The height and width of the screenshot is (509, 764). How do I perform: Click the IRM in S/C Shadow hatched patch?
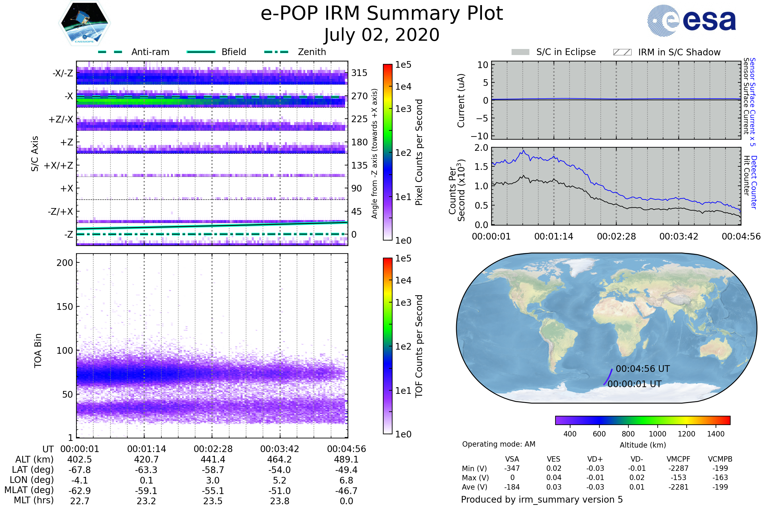[622, 52]
